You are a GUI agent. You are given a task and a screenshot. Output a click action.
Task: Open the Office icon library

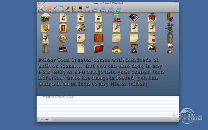74,9
